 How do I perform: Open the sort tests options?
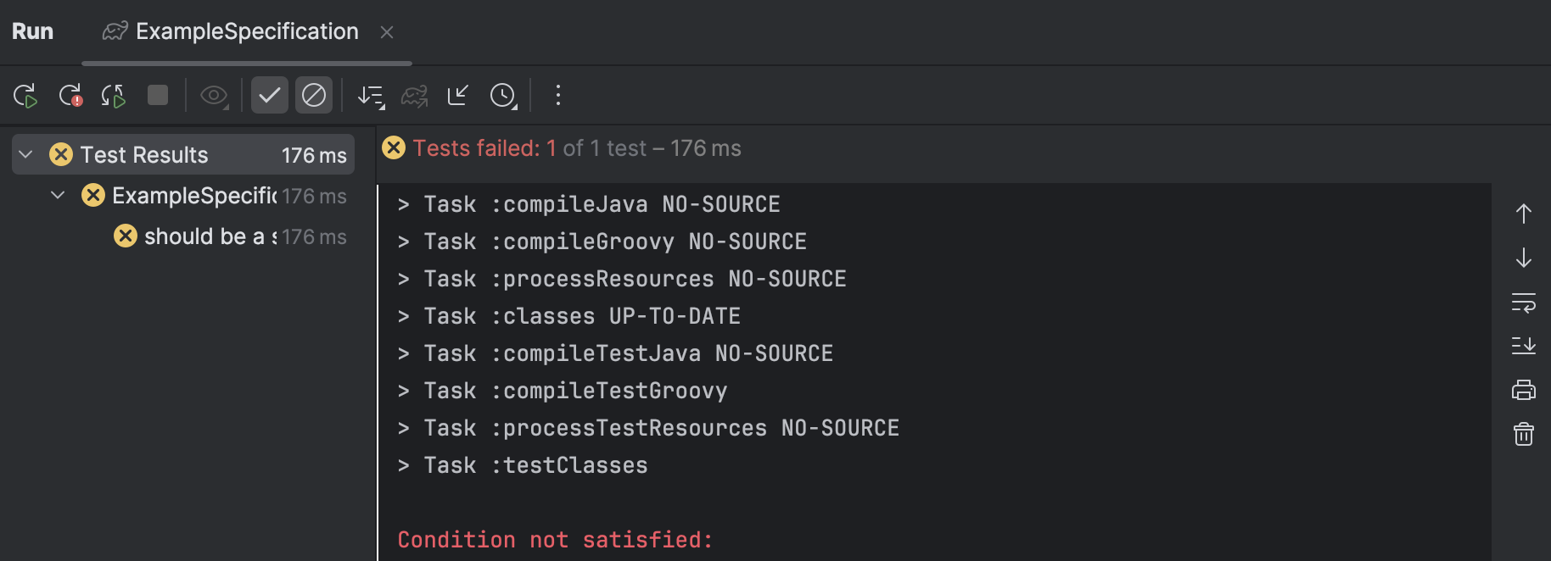371,95
